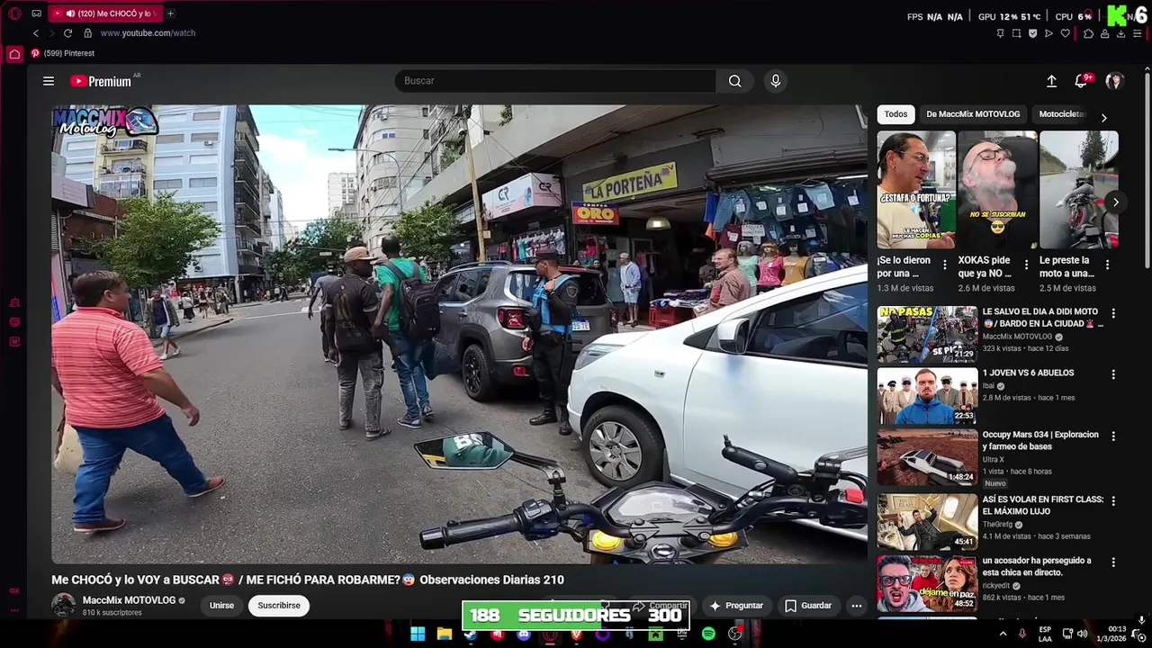The width and height of the screenshot is (1152, 648).
Task: Open options for un acosador video
Action: pos(1113,562)
